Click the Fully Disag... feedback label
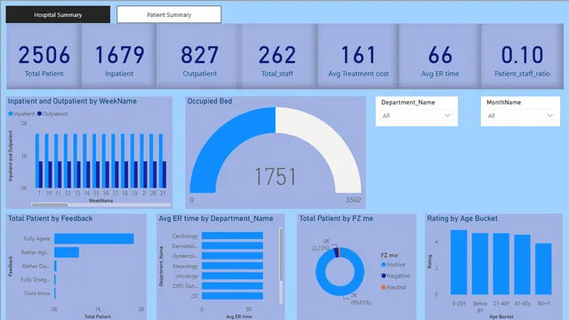The height and width of the screenshot is (320, 569). click(x=36, y=279)
